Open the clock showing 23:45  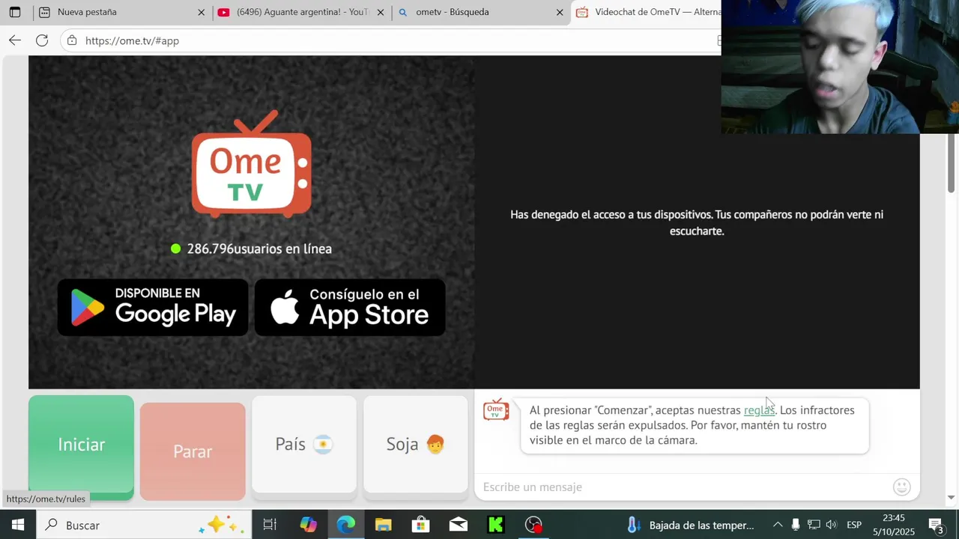coord(894,525)
